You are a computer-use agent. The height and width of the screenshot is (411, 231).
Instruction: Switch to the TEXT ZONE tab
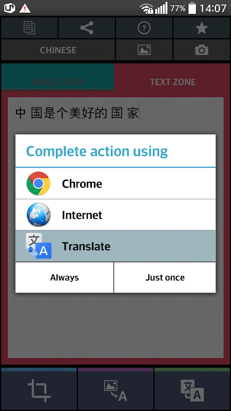click(x=173, y=82)
